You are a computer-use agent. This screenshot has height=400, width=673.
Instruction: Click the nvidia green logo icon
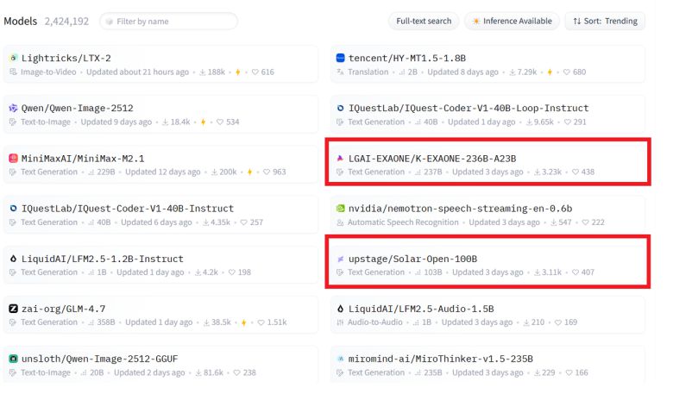tap(341, 208)
